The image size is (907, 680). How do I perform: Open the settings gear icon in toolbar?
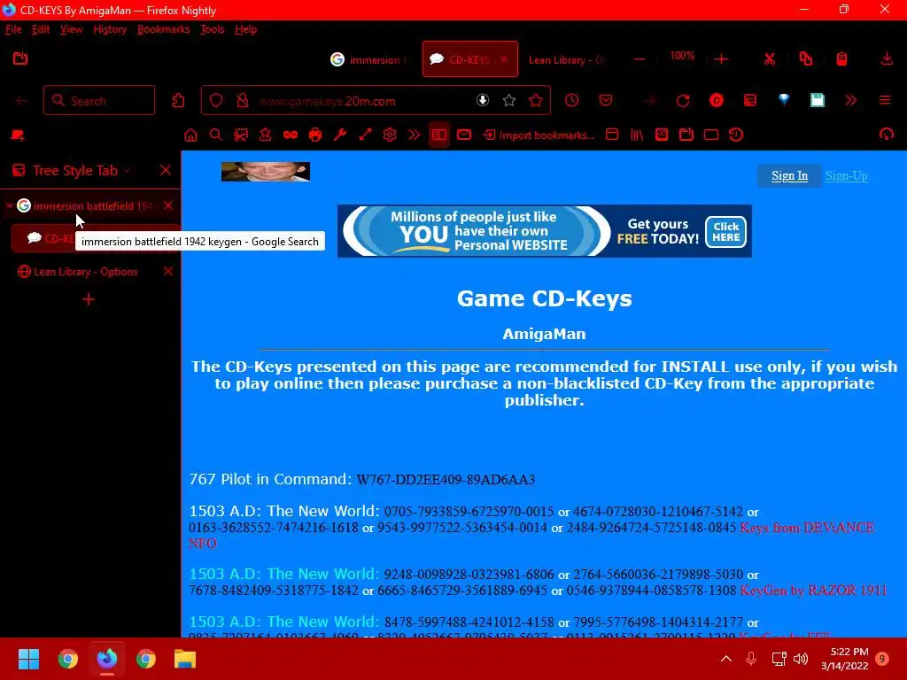pyautogui.click(x=390, y=135)
